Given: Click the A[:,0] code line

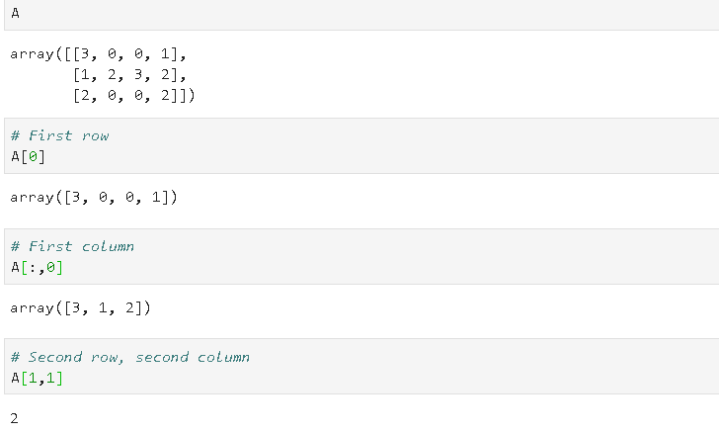Looking at the screenshot, I should (37, 267).
